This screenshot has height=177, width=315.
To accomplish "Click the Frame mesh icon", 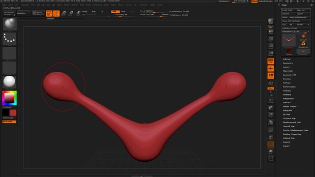I will point(271,100).
